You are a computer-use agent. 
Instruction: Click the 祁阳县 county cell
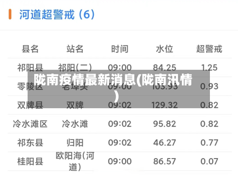(30, 67)
